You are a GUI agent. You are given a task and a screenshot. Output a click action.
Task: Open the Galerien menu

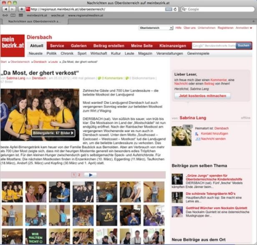point(79,46)
